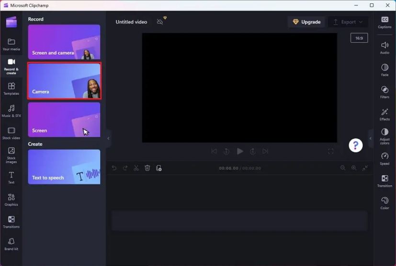Enter fullscreen preview
The height and width of the screenshot is (266, 396).
(330, 151)
